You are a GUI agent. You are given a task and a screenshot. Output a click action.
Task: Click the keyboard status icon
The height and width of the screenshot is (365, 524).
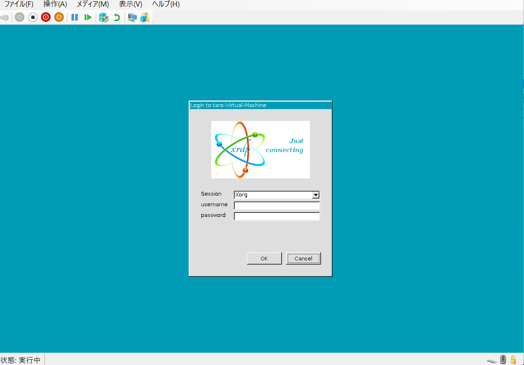[x=492, y=360]
